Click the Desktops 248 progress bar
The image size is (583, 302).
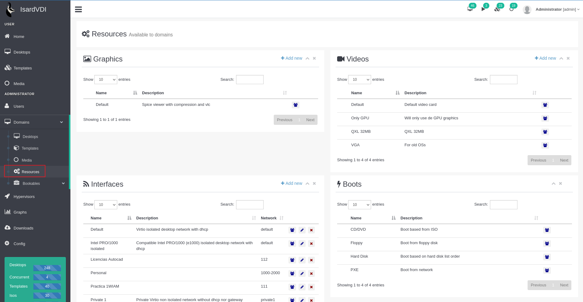click(x=47, y=268)
